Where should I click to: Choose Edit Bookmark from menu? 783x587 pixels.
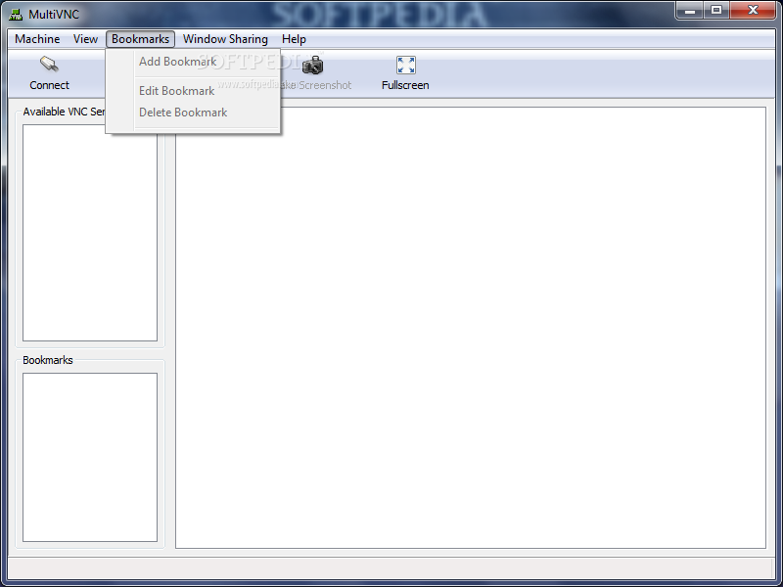tap(193, 91)
